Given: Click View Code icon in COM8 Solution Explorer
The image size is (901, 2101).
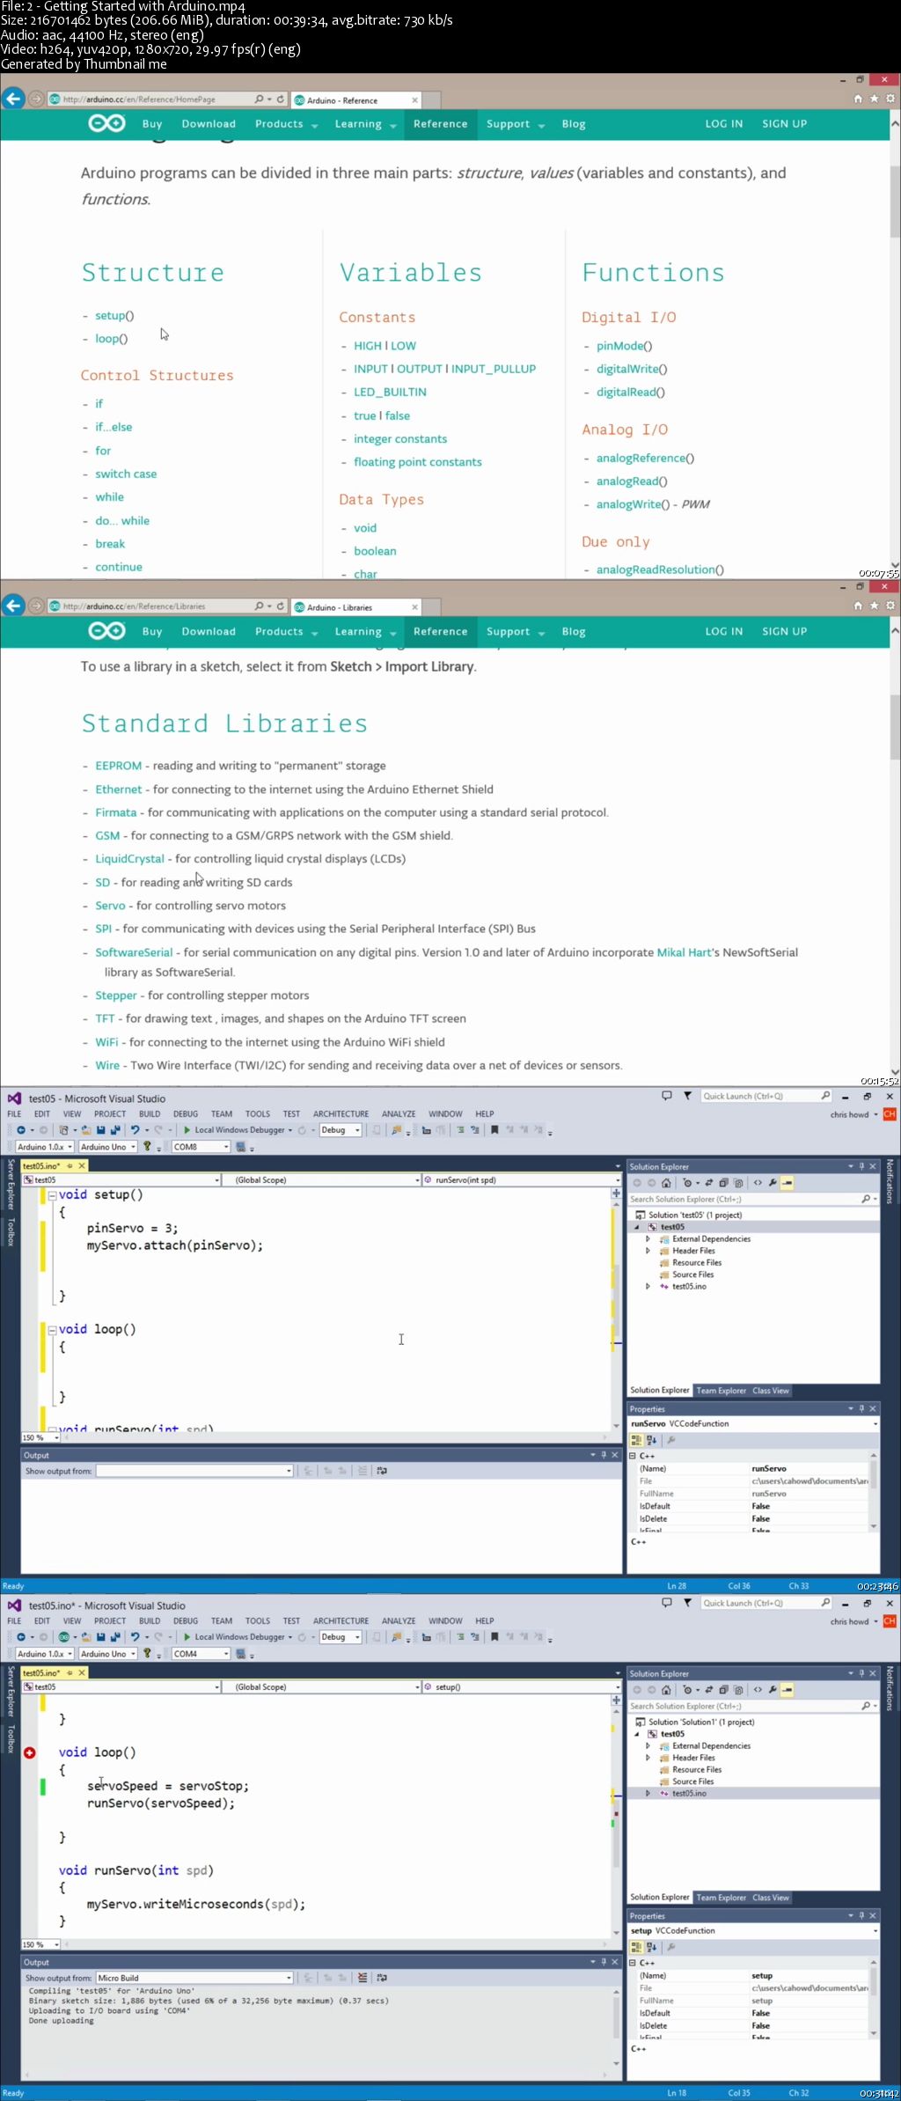Looking at the screenshot, I should tap(758, 1183).
